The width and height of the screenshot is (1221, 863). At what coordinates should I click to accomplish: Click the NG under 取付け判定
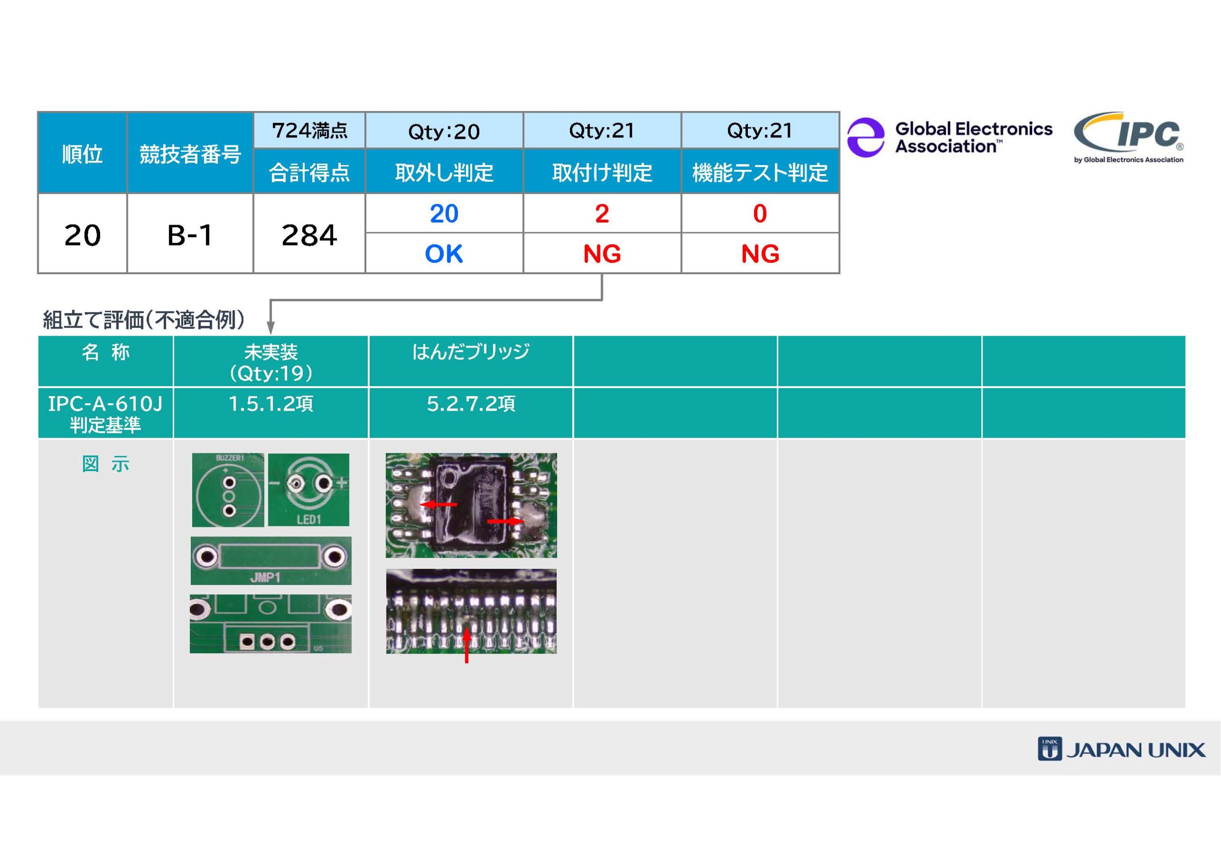coord(601,254)
